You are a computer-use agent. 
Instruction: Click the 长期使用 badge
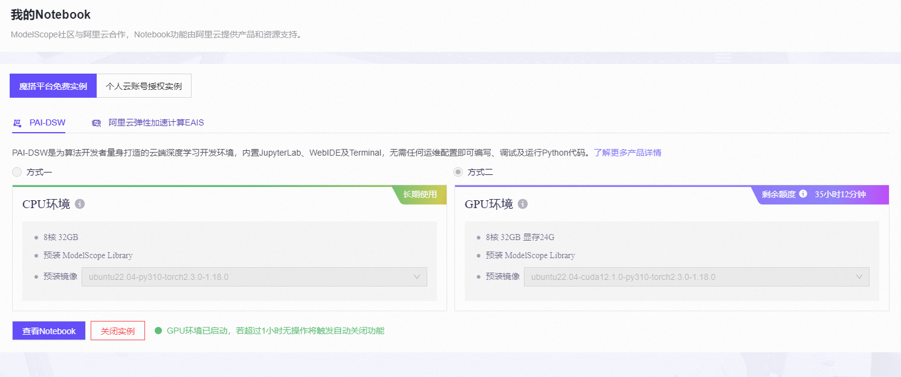pyautogui.click(x=420, y=194)
